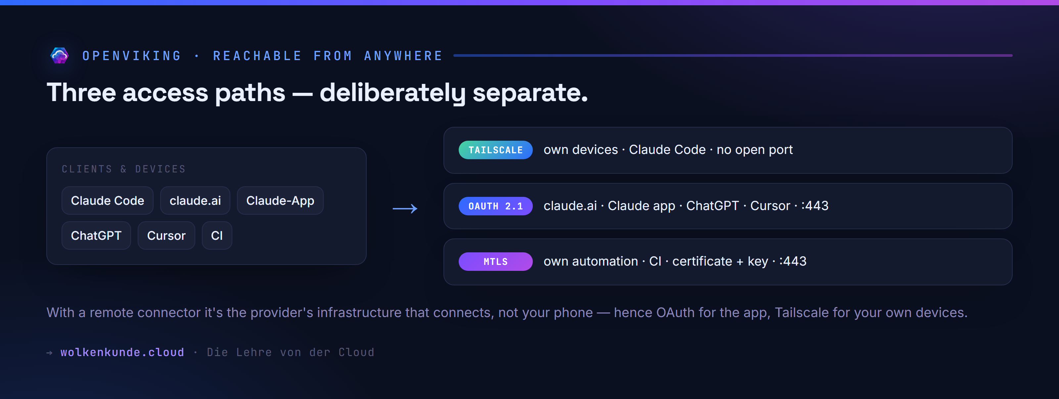1059x399 pixels.
Task: Click the 'Die Lehre von der Cloud' tagline
Action: click(x=290, y=352)
